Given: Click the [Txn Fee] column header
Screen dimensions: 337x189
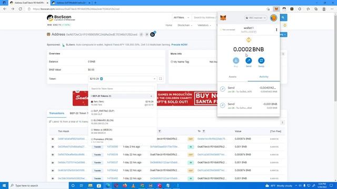Looking at the screenshot, I should (x=275, y=131).
